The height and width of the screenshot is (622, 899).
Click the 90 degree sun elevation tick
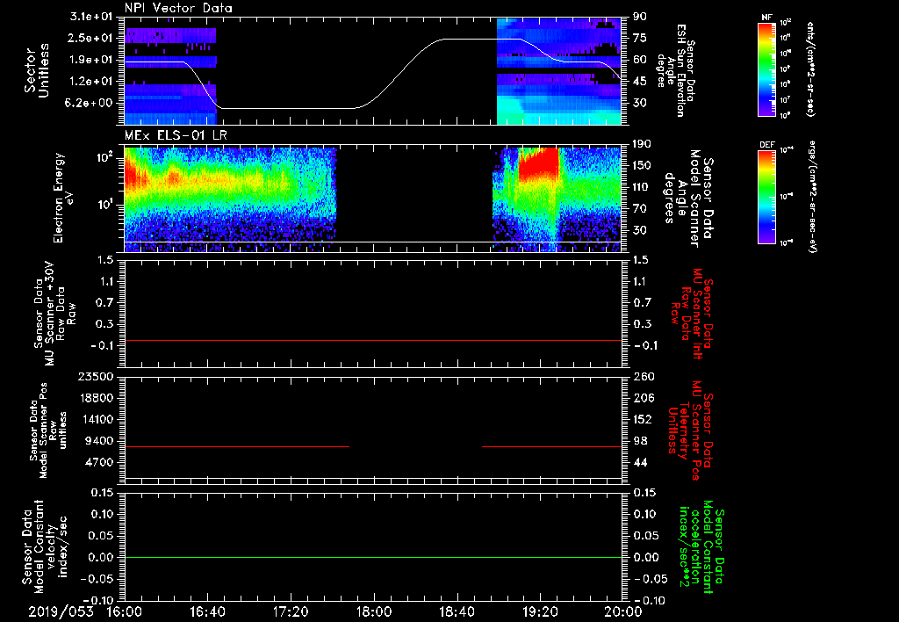639,17
